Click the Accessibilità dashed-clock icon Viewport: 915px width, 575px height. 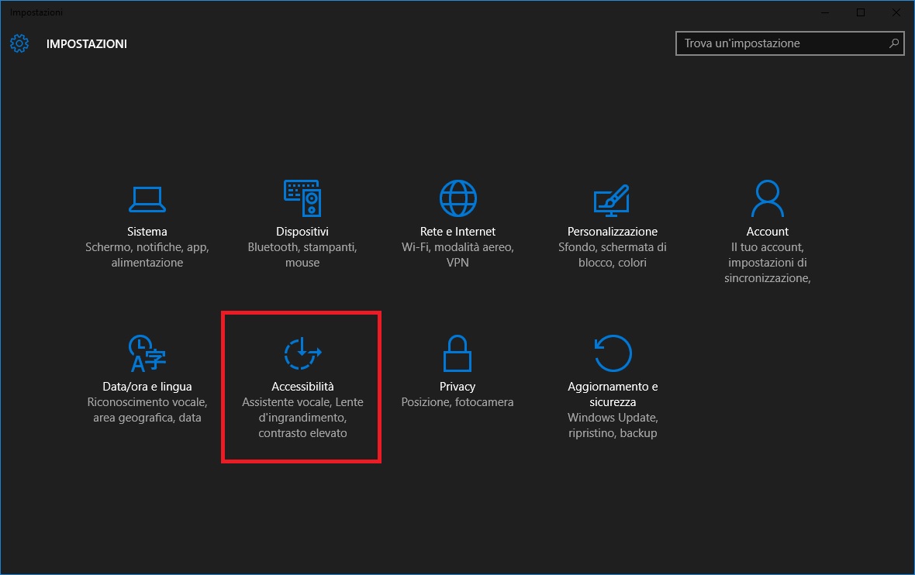(302, 354)
